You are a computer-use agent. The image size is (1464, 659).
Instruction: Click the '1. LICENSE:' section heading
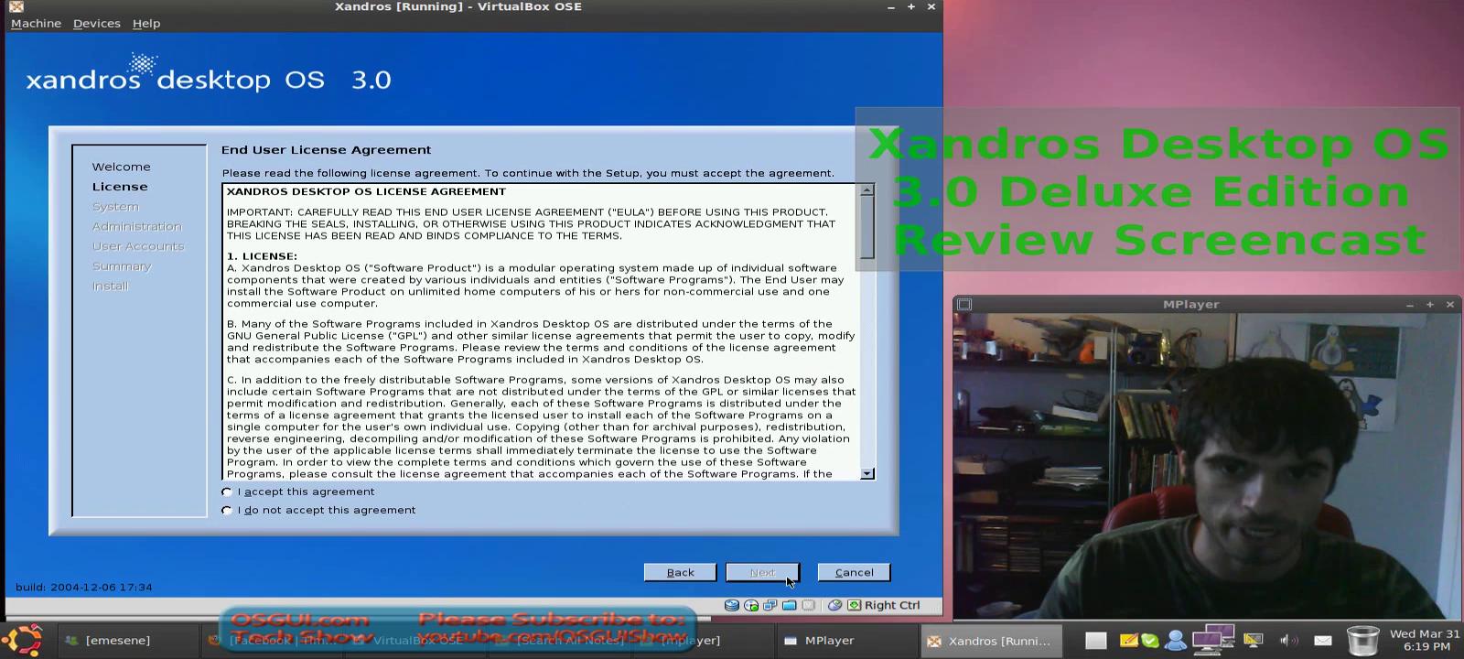point(262,256)
